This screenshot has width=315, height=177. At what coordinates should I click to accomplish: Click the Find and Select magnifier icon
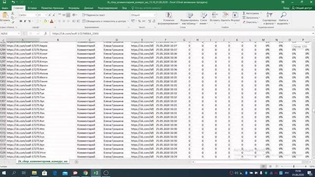click(283, 15)
